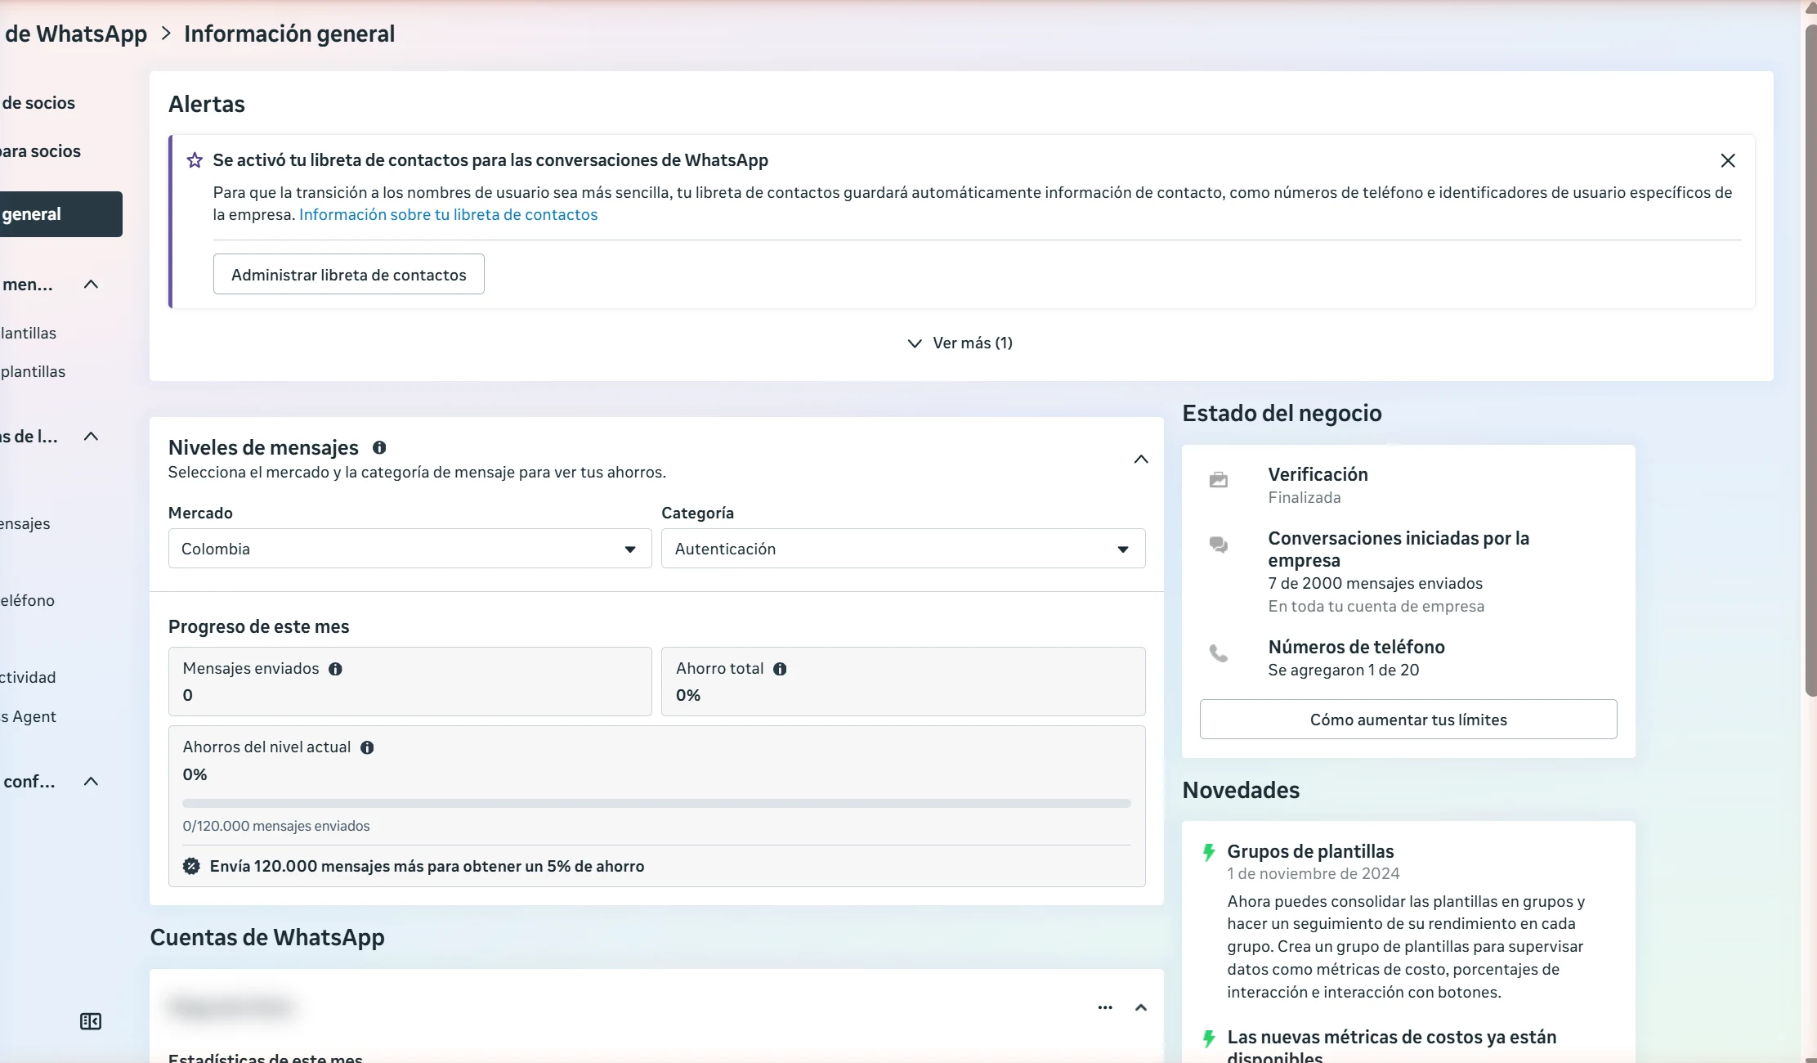Click the '1 de noviembre de 2024' date
This screenshot has height=1063, width=1817.
coord(1313,874)
